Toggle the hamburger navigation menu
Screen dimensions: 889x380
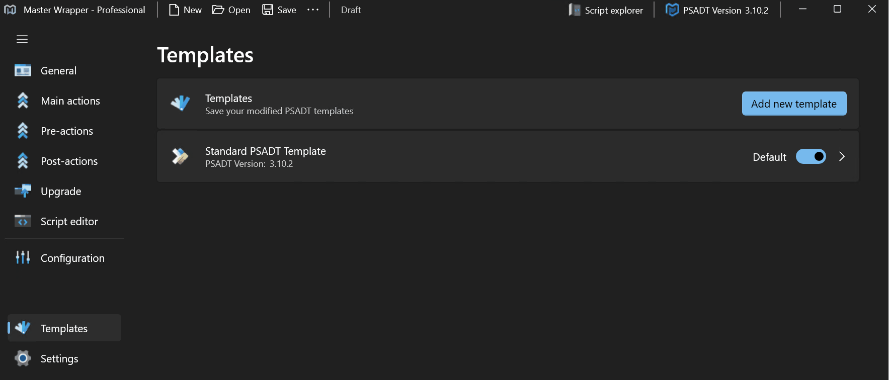[22, 39]
